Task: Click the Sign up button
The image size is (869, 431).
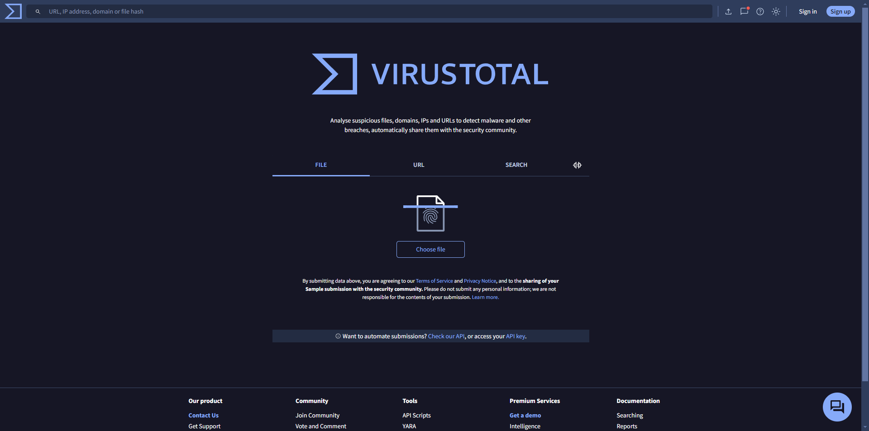Action: [840, 12]
